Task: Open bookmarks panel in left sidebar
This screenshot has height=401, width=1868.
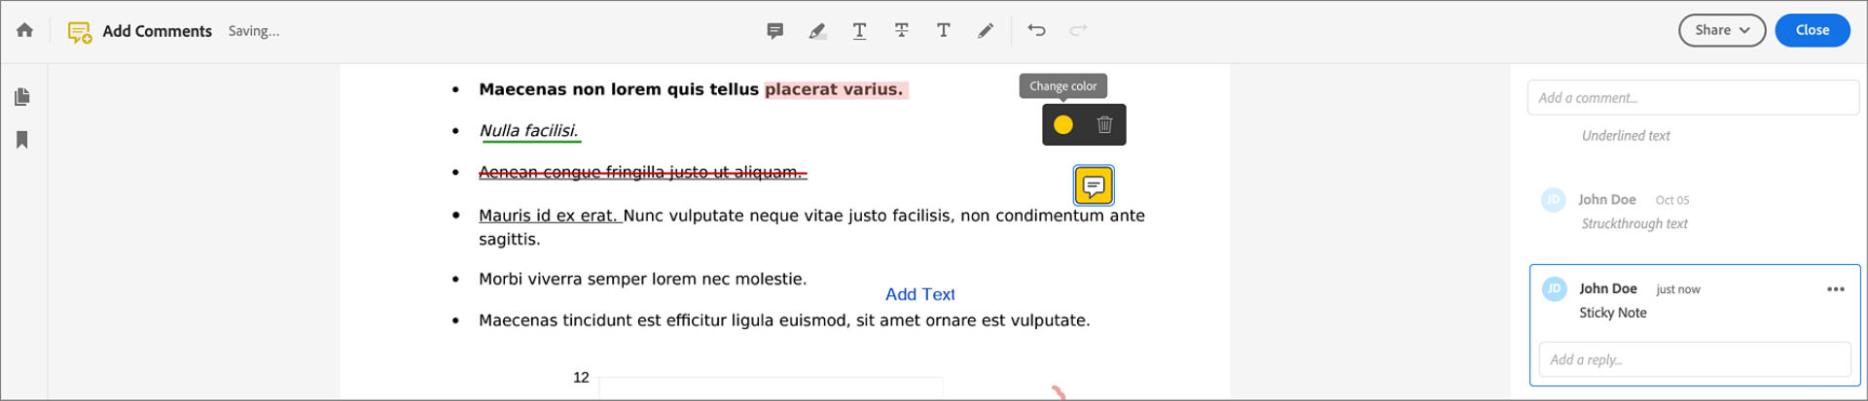Action: click(x=22, y=140)
